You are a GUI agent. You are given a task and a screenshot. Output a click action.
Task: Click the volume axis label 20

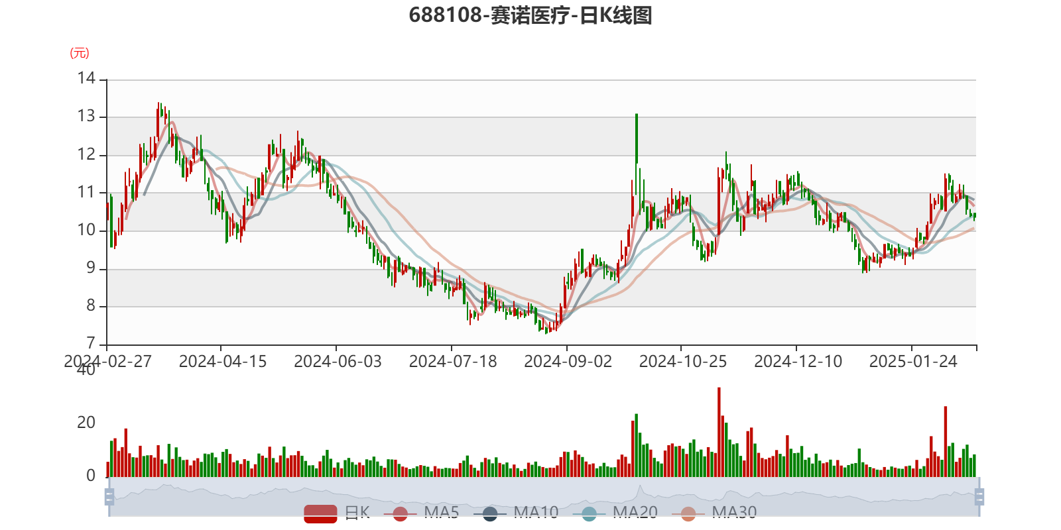click(86, 423)
